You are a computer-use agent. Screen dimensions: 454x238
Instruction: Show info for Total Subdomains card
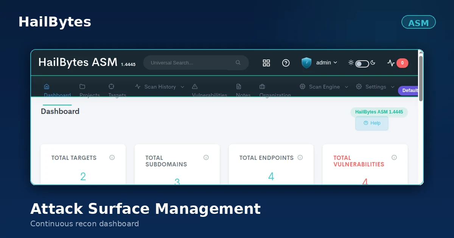point(206,158)
